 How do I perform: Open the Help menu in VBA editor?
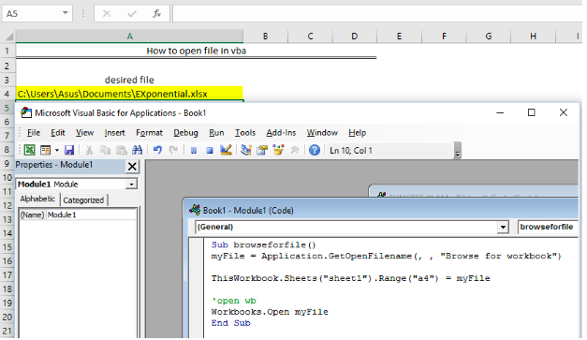point(357,133)
